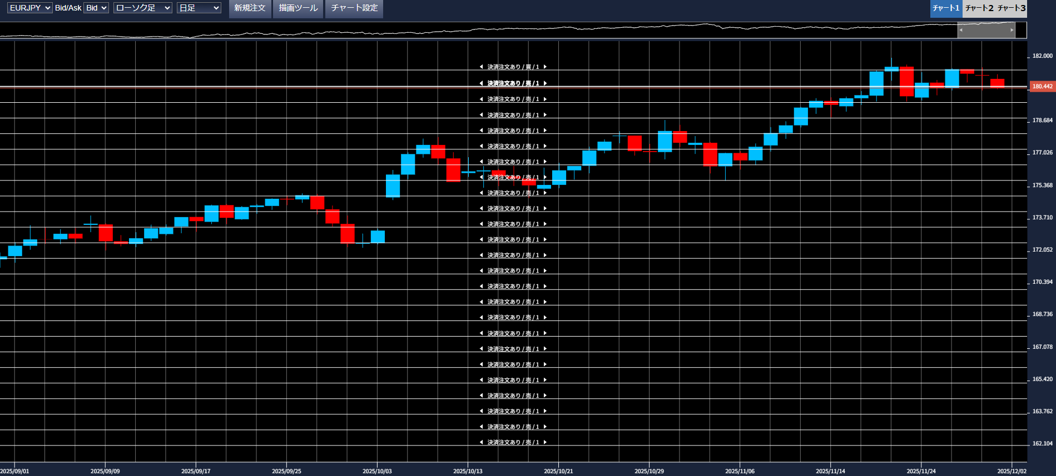Switch to the チャート2 tab
The width and height of the screenshot is (1056, 476).
click(x=979, y=8)
